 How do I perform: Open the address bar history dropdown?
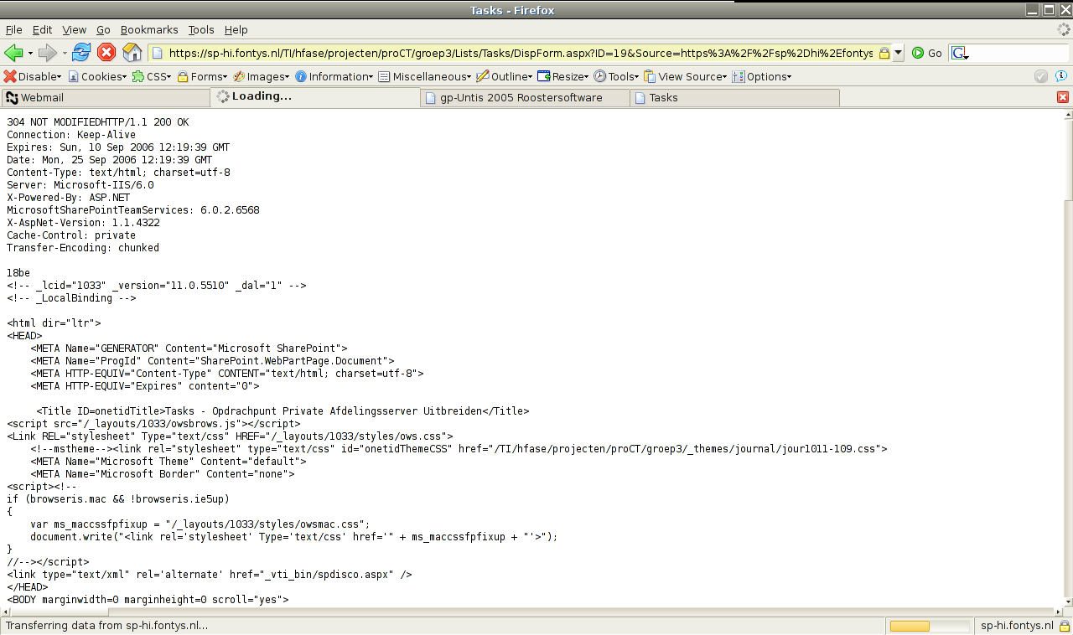pos(898,53)
